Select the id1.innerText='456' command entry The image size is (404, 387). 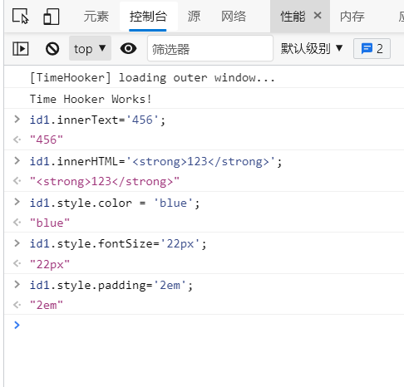(97, 120)
